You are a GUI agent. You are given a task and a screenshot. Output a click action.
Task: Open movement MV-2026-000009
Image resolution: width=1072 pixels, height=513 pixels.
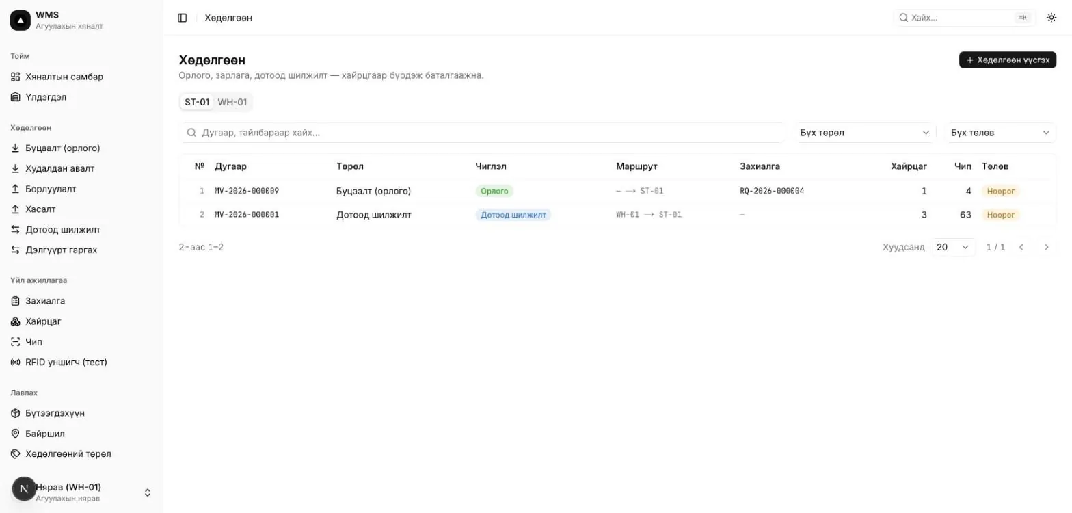click(x=247, y=191)
